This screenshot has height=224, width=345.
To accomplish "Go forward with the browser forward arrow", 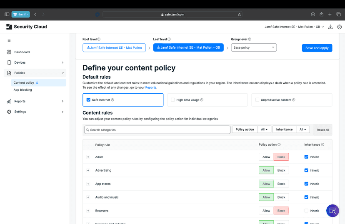I will coord(43,14).
